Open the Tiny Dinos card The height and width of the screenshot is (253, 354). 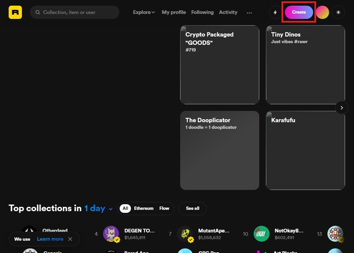click(x=305, y=65)
